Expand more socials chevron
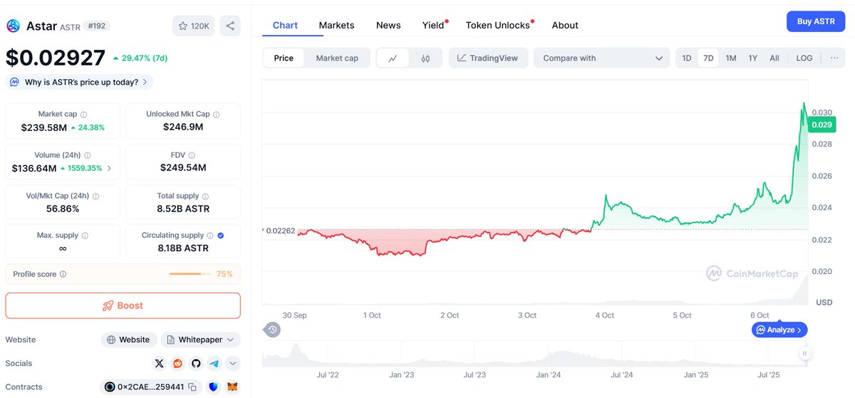 [233, 363]
